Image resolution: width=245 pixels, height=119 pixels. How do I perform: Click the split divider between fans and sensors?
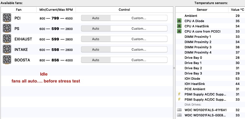174,68
